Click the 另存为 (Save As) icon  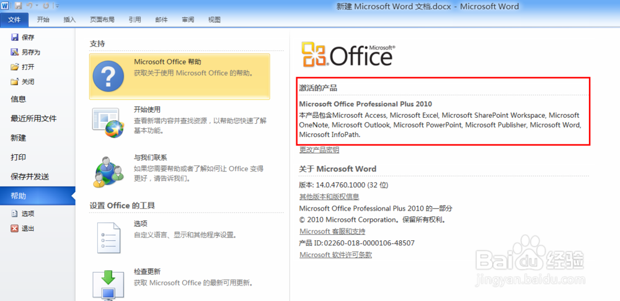15,52
